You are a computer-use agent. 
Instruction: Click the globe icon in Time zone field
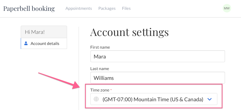click(96, 99)
